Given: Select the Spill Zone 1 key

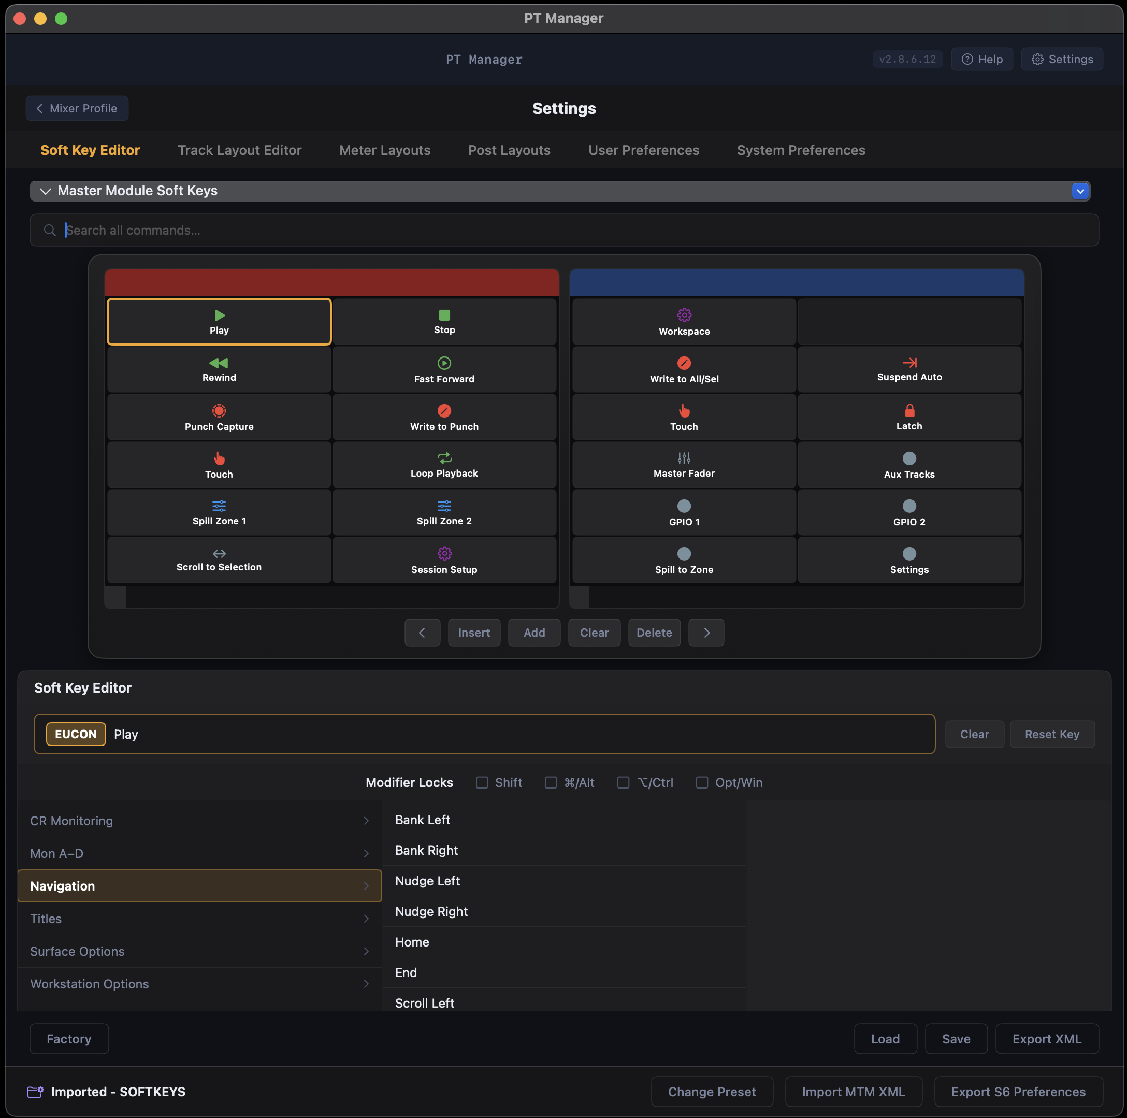Looking at the screenshot, I should 219,512.
